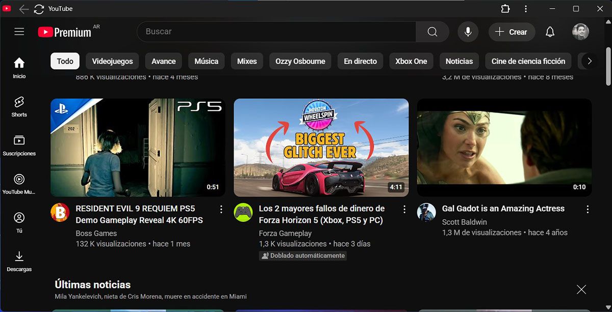Viewport: 612px width, 312px height.
Task: Open the hamburger guide menu
Action: 19,32
